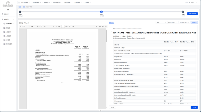Viewport: 201px width, 112px height.
Task: Open the 美国 country dropdown
Action: 161,22
